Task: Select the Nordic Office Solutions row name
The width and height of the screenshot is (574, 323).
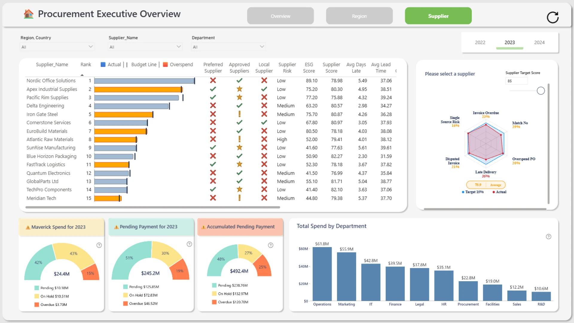Action: coord(51,81)
